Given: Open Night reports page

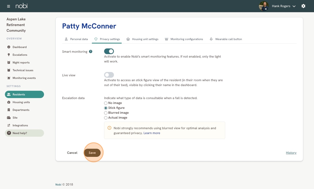Looking at the screenshot, I should 21,62.
